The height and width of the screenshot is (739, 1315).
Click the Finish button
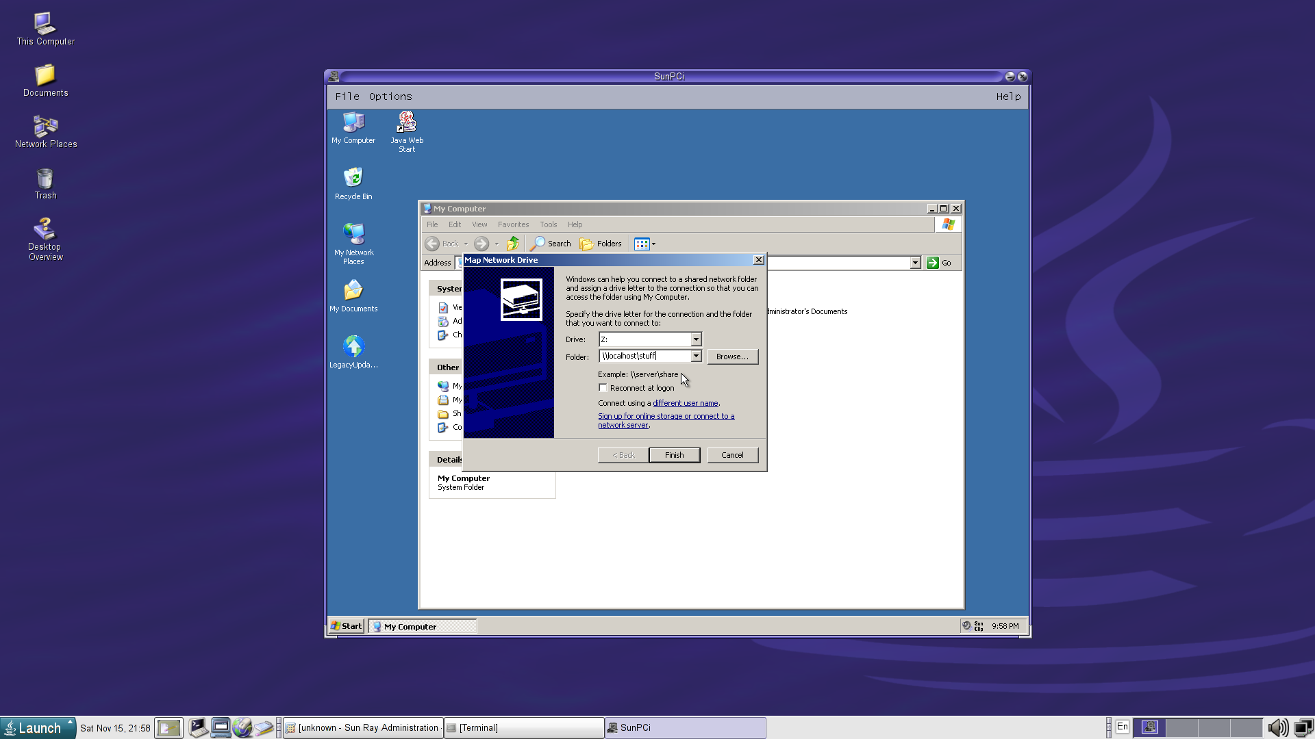pos(674,455)
